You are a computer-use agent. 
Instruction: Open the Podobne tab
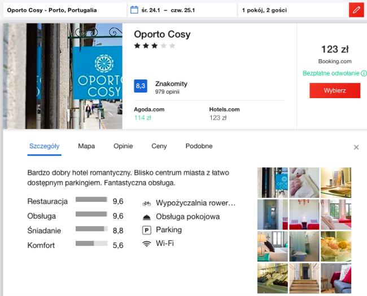coord(199,146)
